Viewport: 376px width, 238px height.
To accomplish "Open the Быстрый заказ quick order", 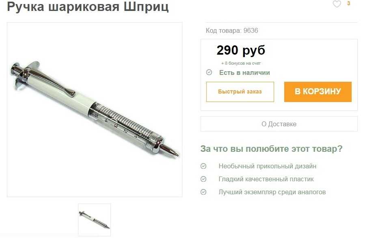I will [240, 92].
